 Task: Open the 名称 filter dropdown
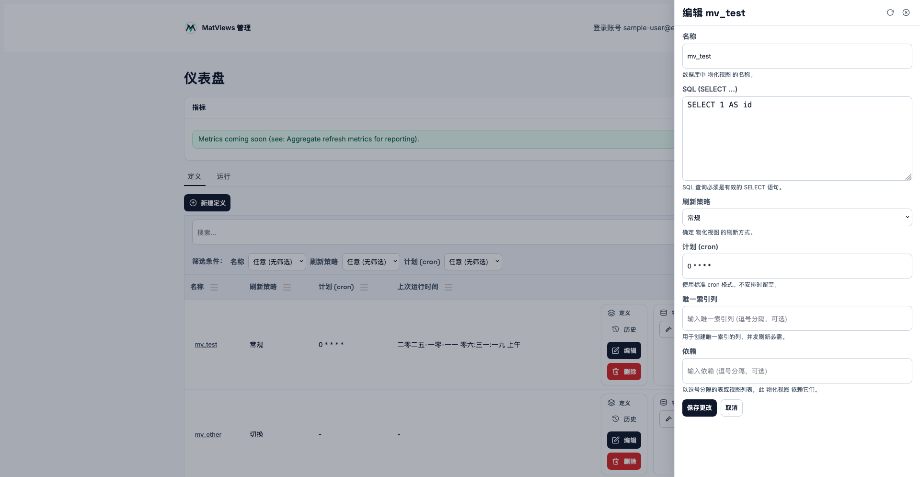(x=277, y=262)
